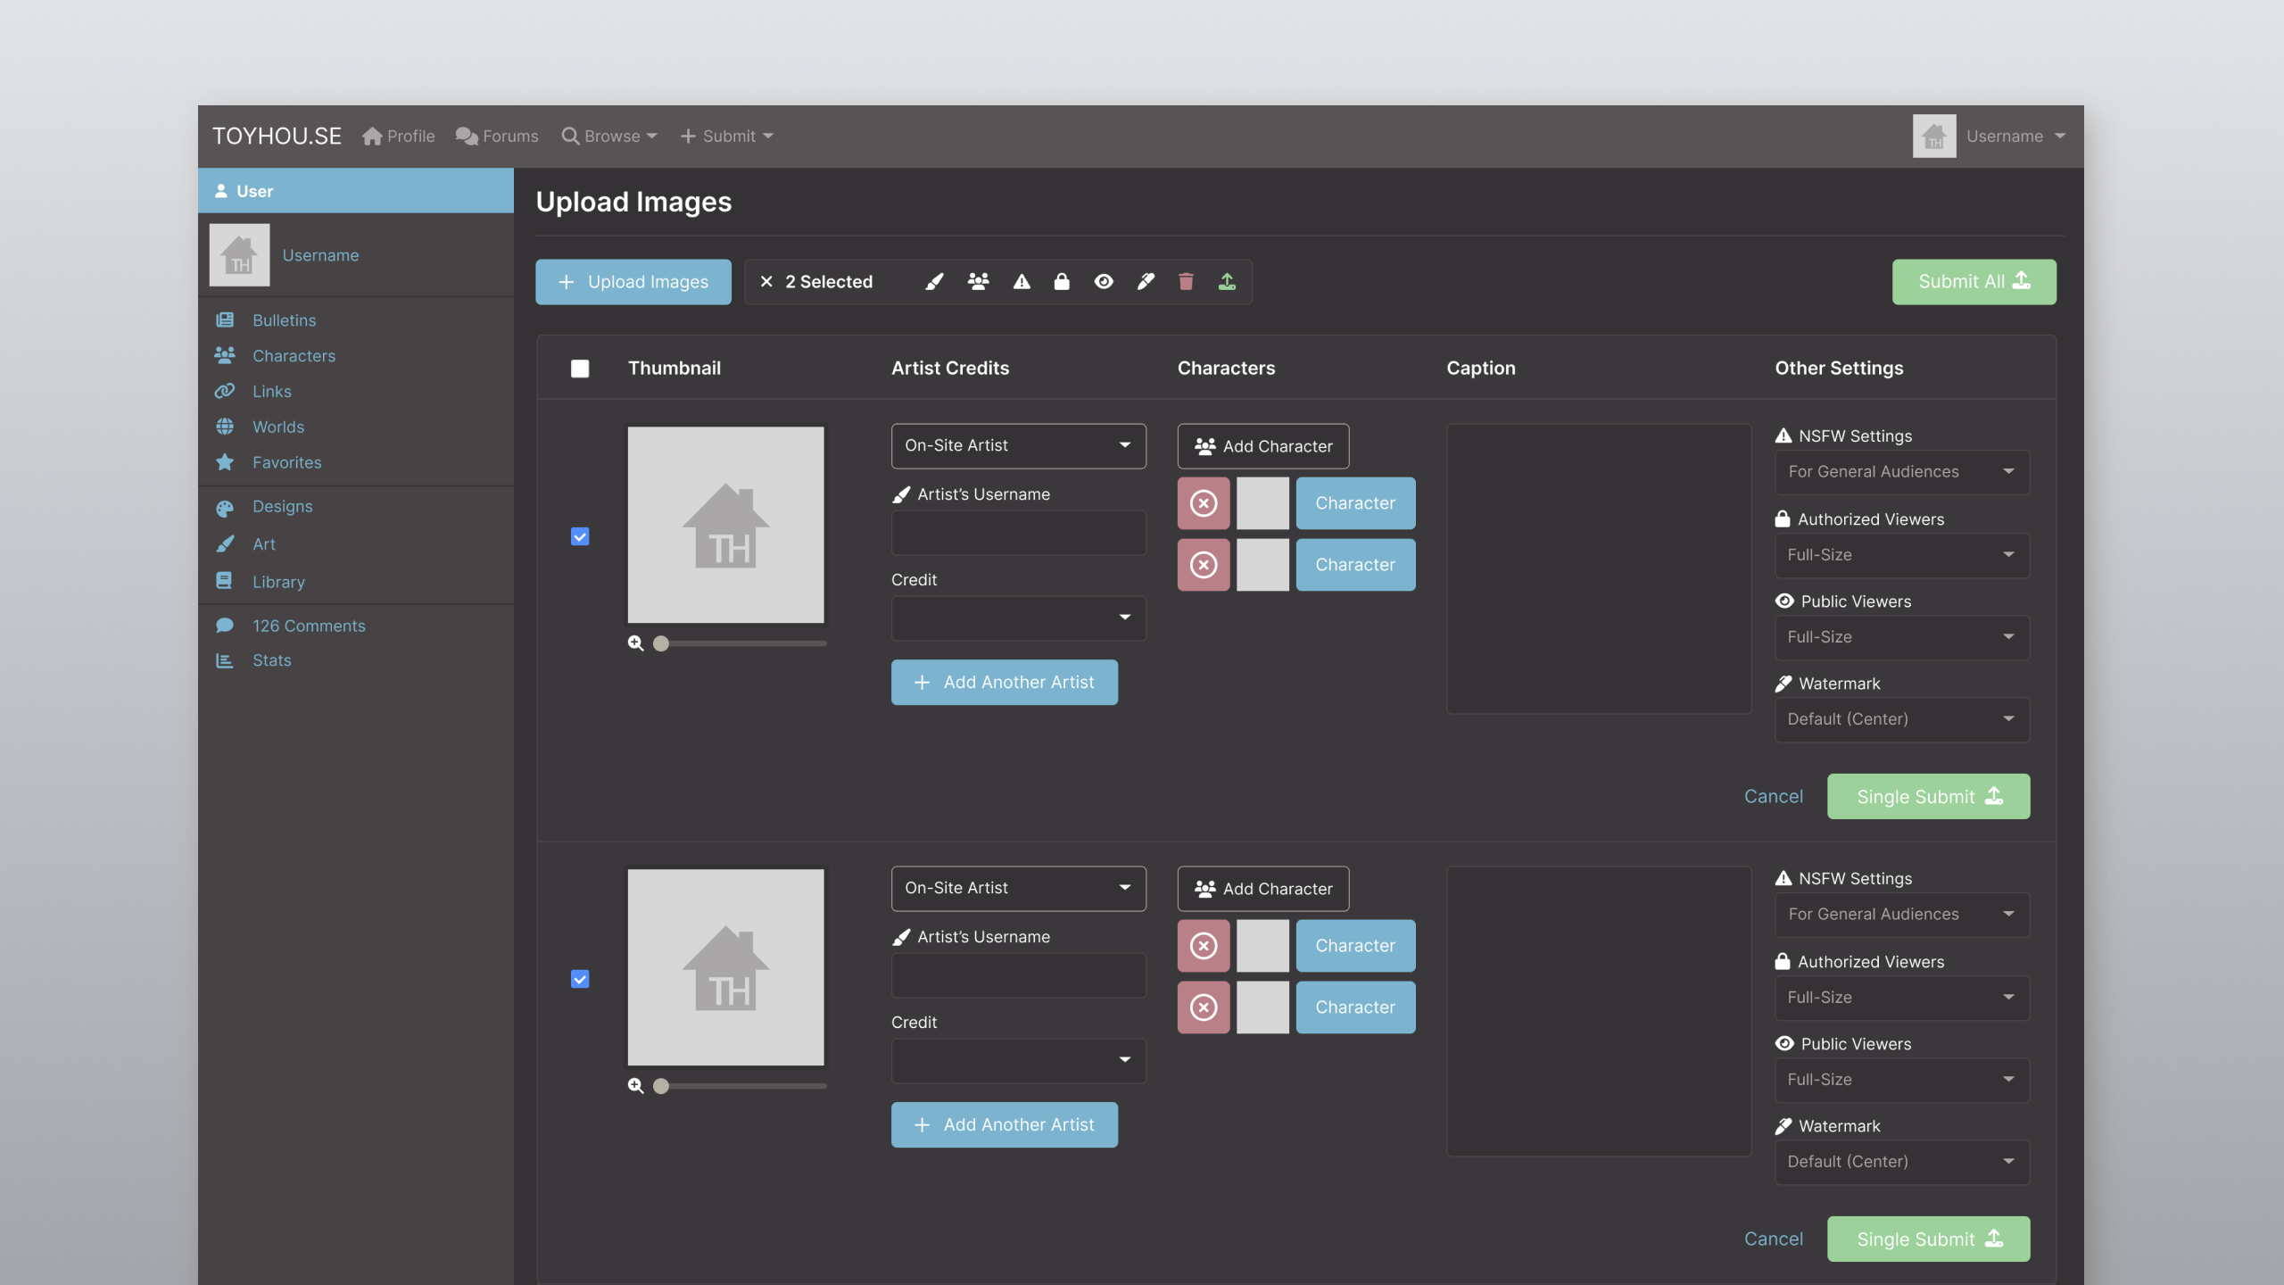Open first On-Site Artist dropdown
The height and width of the screenshot is (1285, 2284).
coord(1018,445)
